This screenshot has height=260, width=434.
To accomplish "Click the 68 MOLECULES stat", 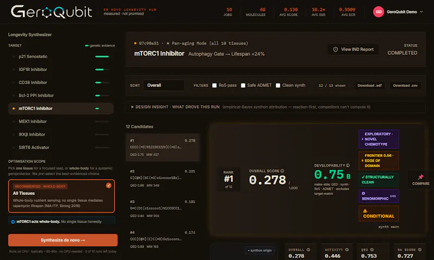I will (x=256, y=12).
